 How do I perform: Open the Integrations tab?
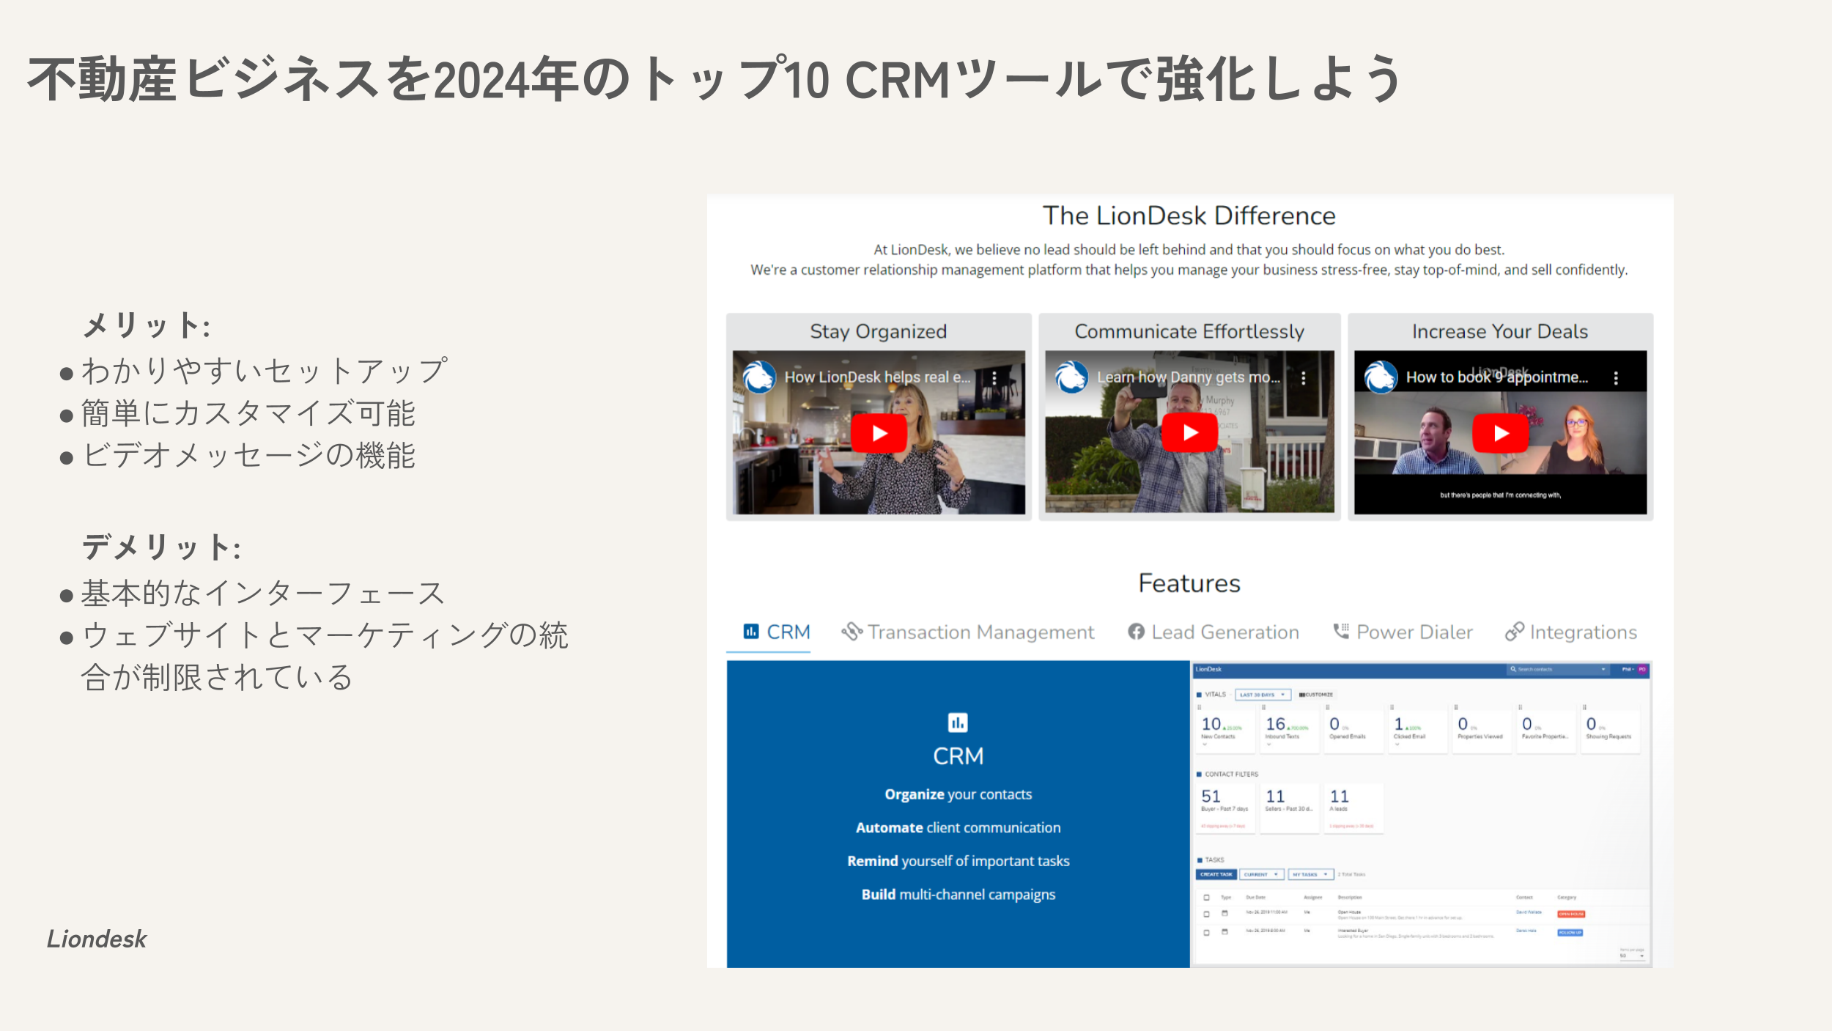1571,632
